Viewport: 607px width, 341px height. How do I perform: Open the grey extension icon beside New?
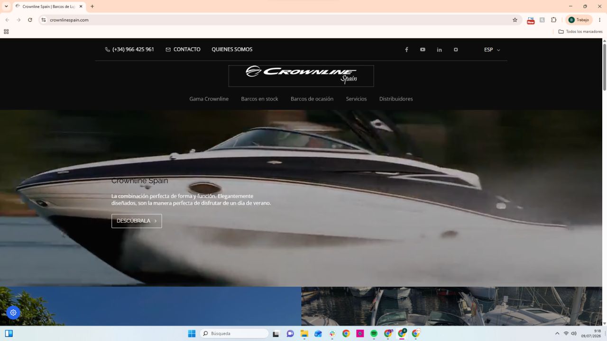click(542, 20)
